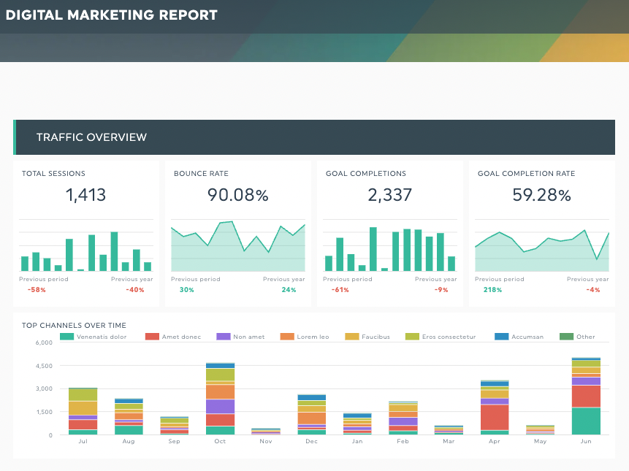Click the Goal Completion Rate value 59.28%
The image size is (629, 471).
click(x=541, y=195)
